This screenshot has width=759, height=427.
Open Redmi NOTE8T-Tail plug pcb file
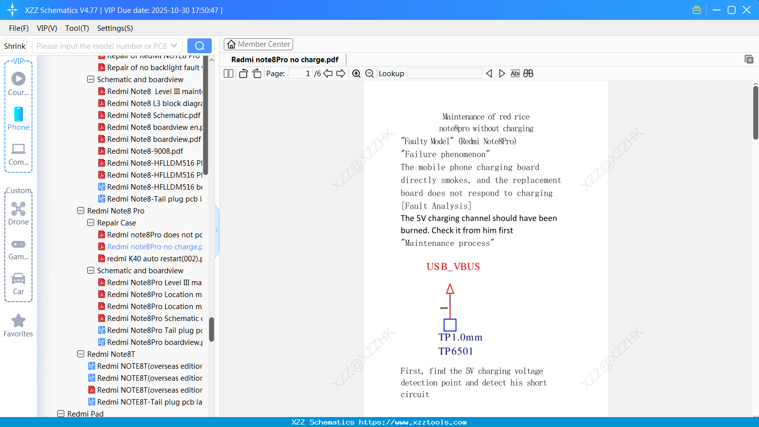tap(145, 402)
